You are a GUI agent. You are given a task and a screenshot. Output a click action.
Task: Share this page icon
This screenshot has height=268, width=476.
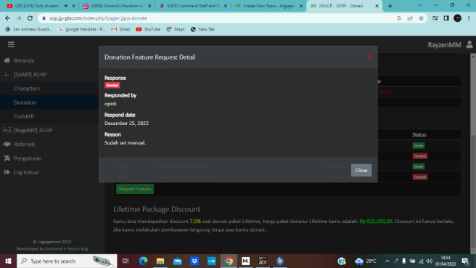point(410,18)
